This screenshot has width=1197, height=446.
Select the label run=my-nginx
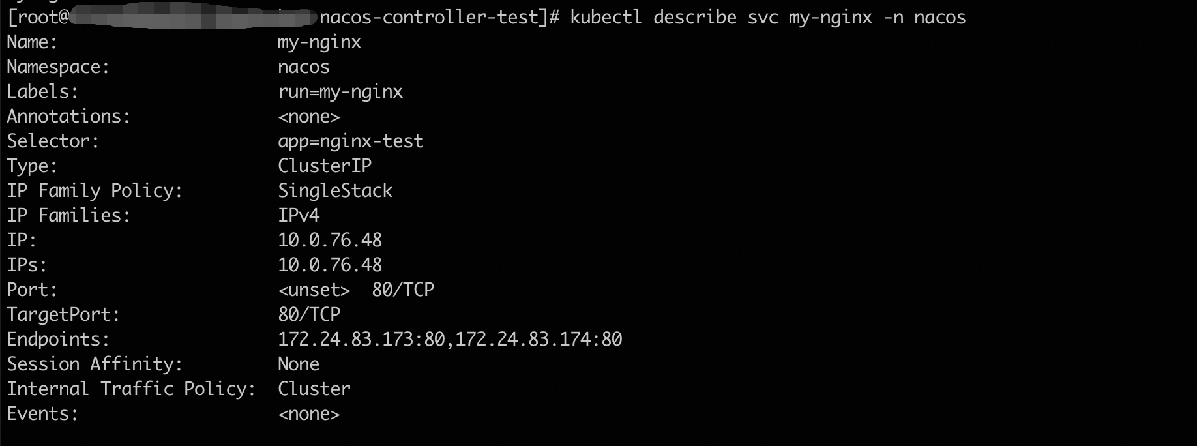[x=340, y=92]
